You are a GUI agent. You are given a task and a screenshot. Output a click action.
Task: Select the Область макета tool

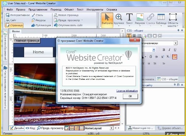pyautogui.click(x=173, y=20)
